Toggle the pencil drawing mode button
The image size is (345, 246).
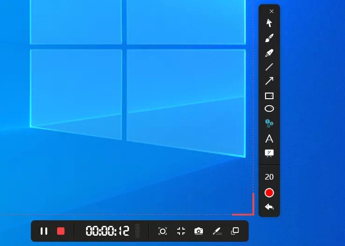click(x=217, y=231)
